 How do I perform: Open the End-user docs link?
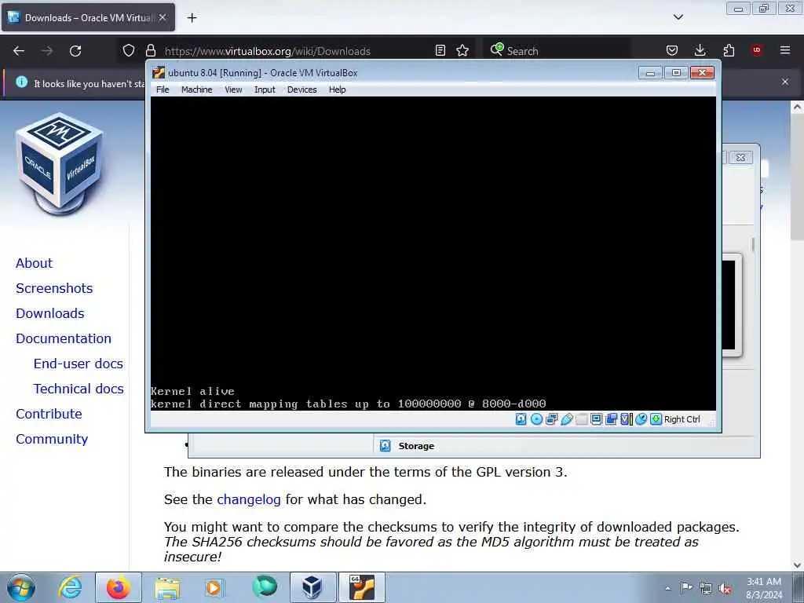[x=79, y=364]
